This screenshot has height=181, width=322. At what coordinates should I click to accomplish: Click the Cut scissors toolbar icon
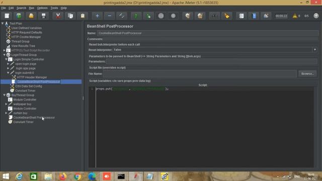tap(58, 16)
